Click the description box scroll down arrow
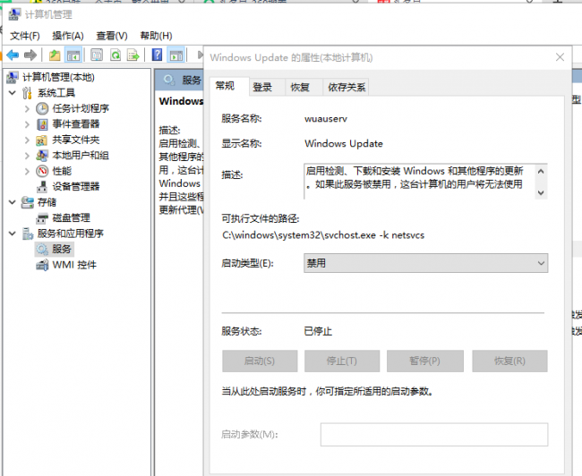Image resolution: width=582 pixels, height=476 pixels. 541,193
